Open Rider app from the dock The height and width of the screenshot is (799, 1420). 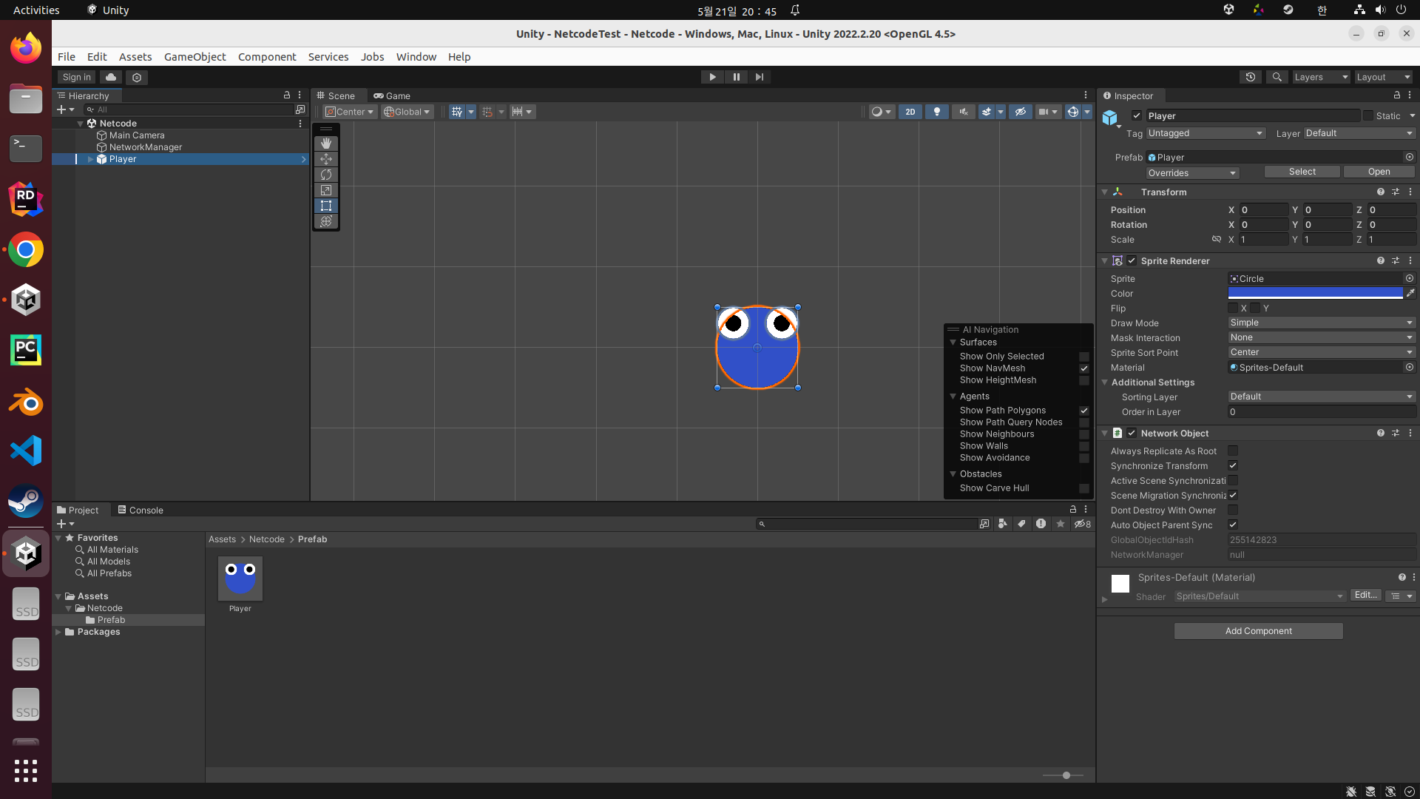(26, 199)
